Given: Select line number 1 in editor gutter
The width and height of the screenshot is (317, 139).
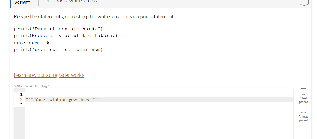Looking at the screenshot, I should 21,94.
